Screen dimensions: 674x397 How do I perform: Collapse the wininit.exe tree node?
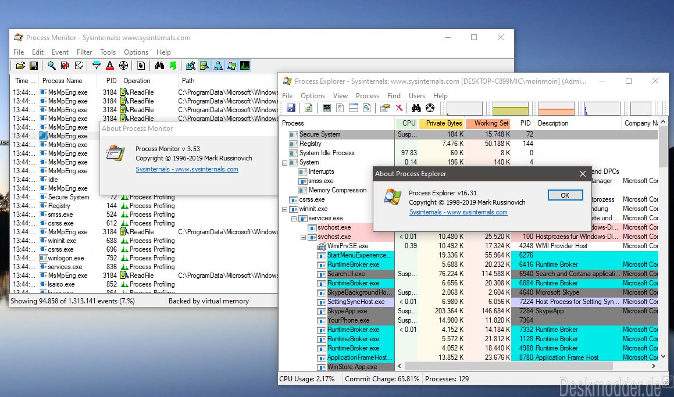tap(284, 209)
